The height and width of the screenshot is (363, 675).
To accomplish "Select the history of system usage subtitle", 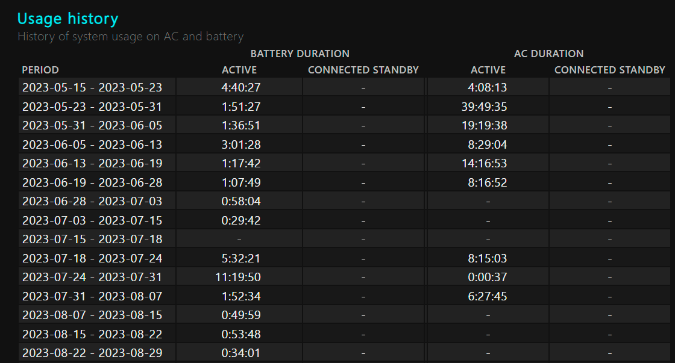I will pyautogui.click(x=130, y=37).
